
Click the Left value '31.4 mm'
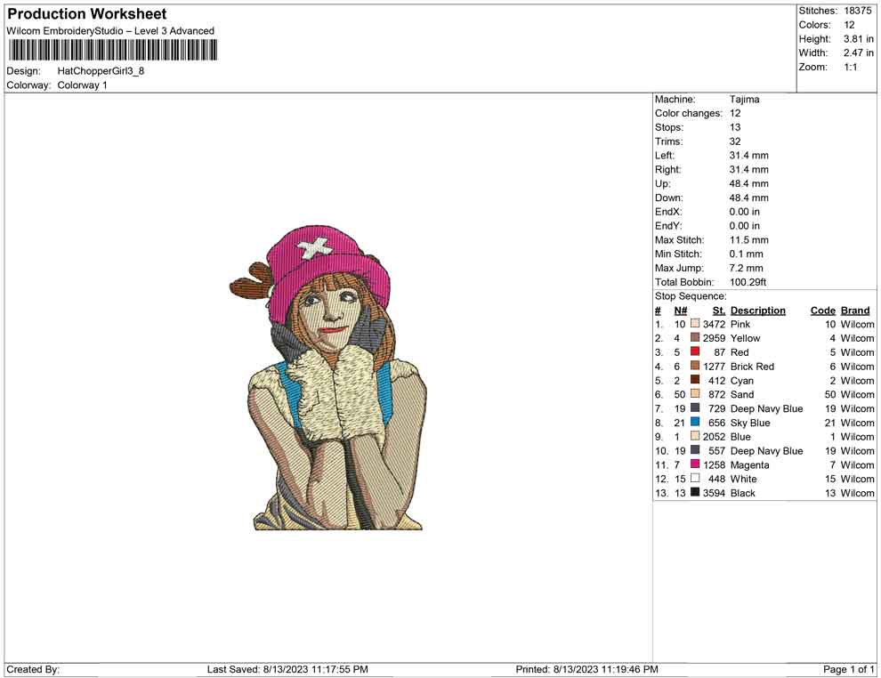pyautogui.click(x=749, y=156)
